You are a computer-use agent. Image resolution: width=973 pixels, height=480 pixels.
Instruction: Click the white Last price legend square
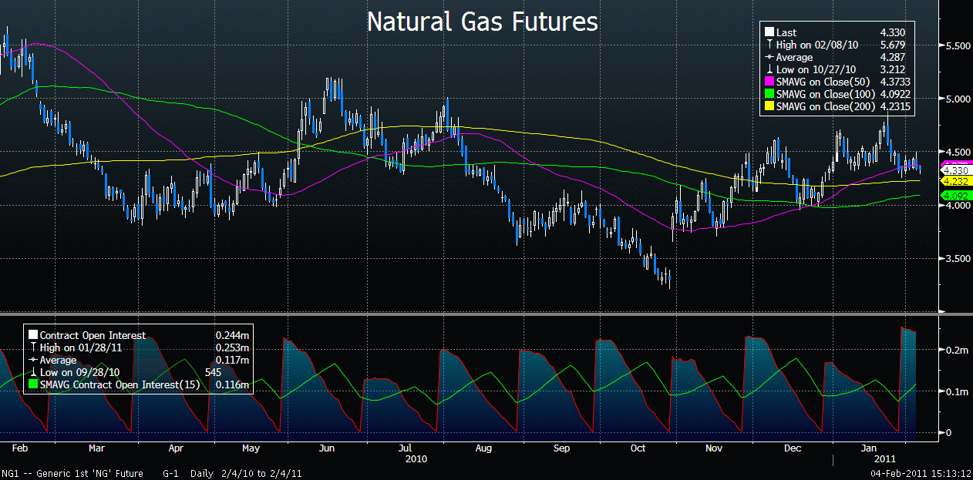click(x=769, y=32)
